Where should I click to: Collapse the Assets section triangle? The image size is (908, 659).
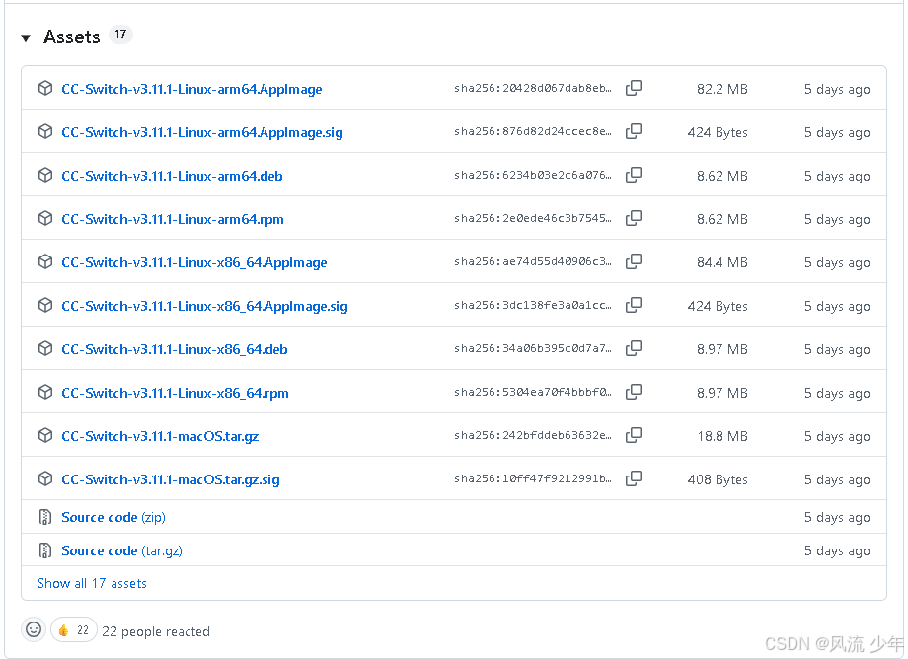point(26,38)
